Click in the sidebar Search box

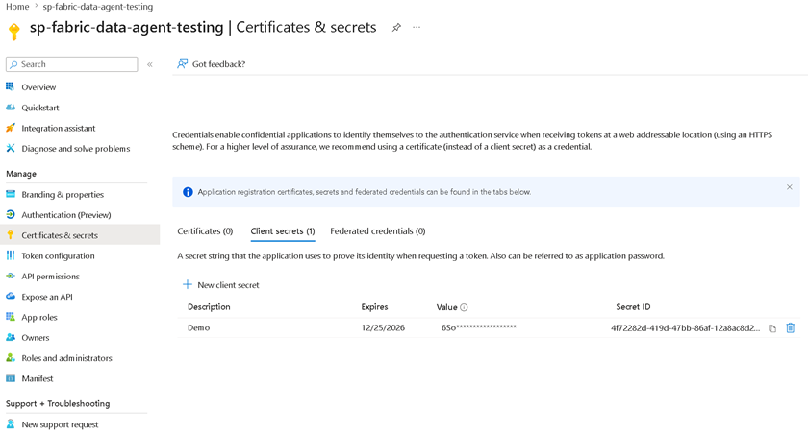pyautogui.click(x=71, y=64)
